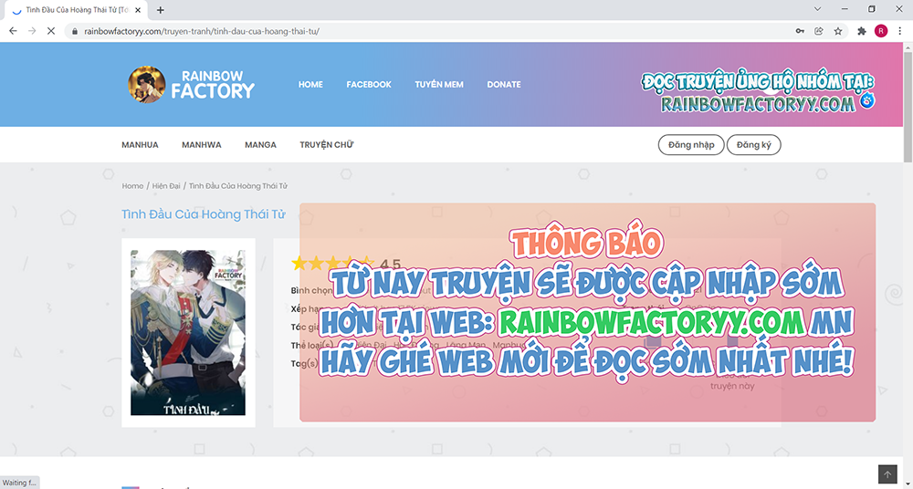This screenshot has width=913, height=489.
Task: Open a new browser tab
Action: pyautogui.click(x=161, y=10)
